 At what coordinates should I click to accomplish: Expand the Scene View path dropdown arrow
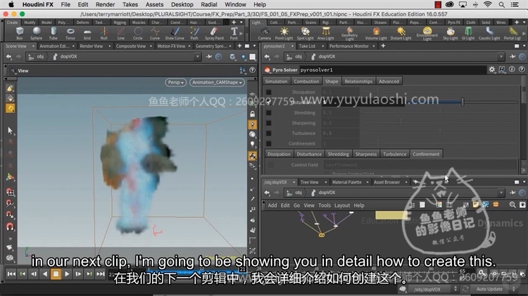pos(198,57)
